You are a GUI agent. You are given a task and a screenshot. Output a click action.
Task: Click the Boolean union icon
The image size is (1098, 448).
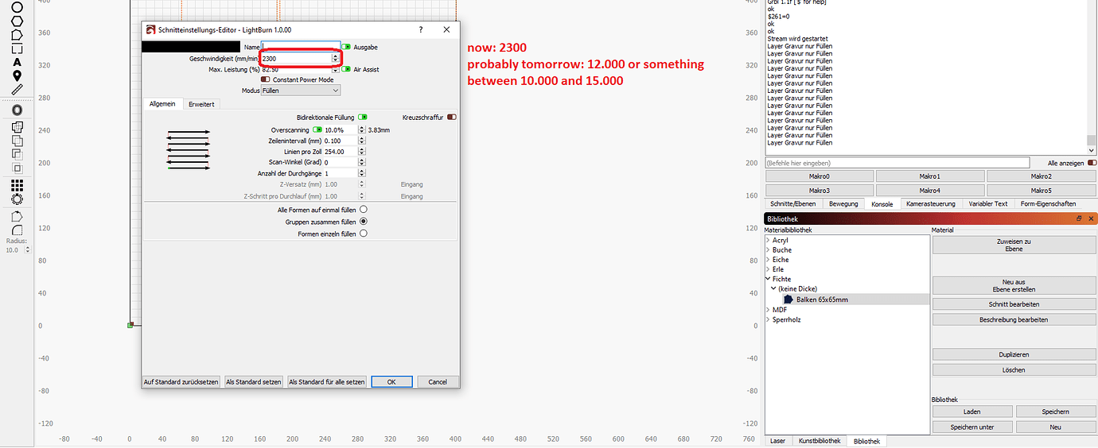click(x=17, y=141)
